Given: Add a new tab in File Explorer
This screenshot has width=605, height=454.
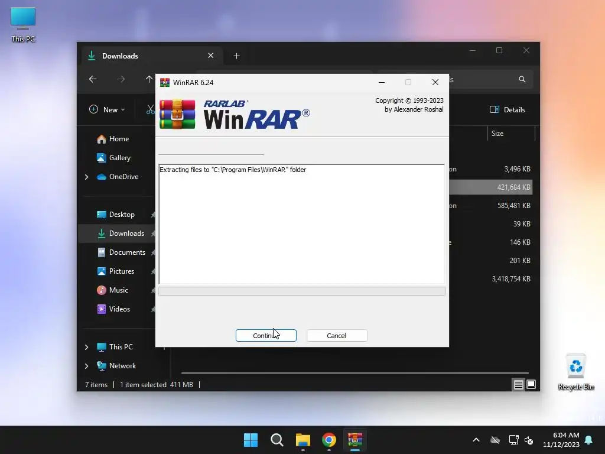Looking at the screenshot, I should pyautogui.click(x=236, y=56).
